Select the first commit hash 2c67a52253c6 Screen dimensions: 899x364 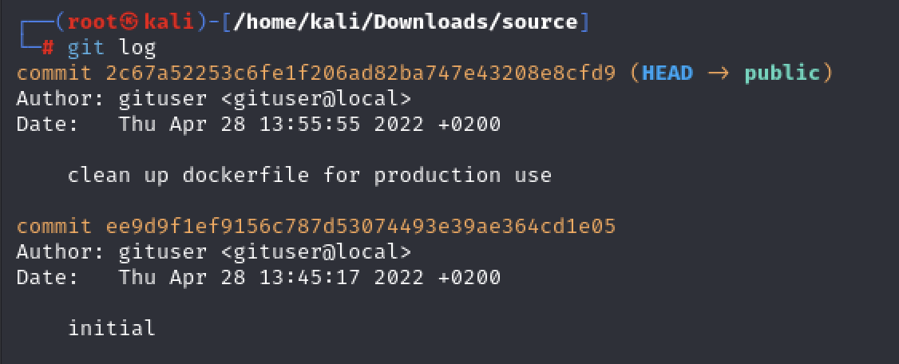pyautogui.click(x=361, y=73)
